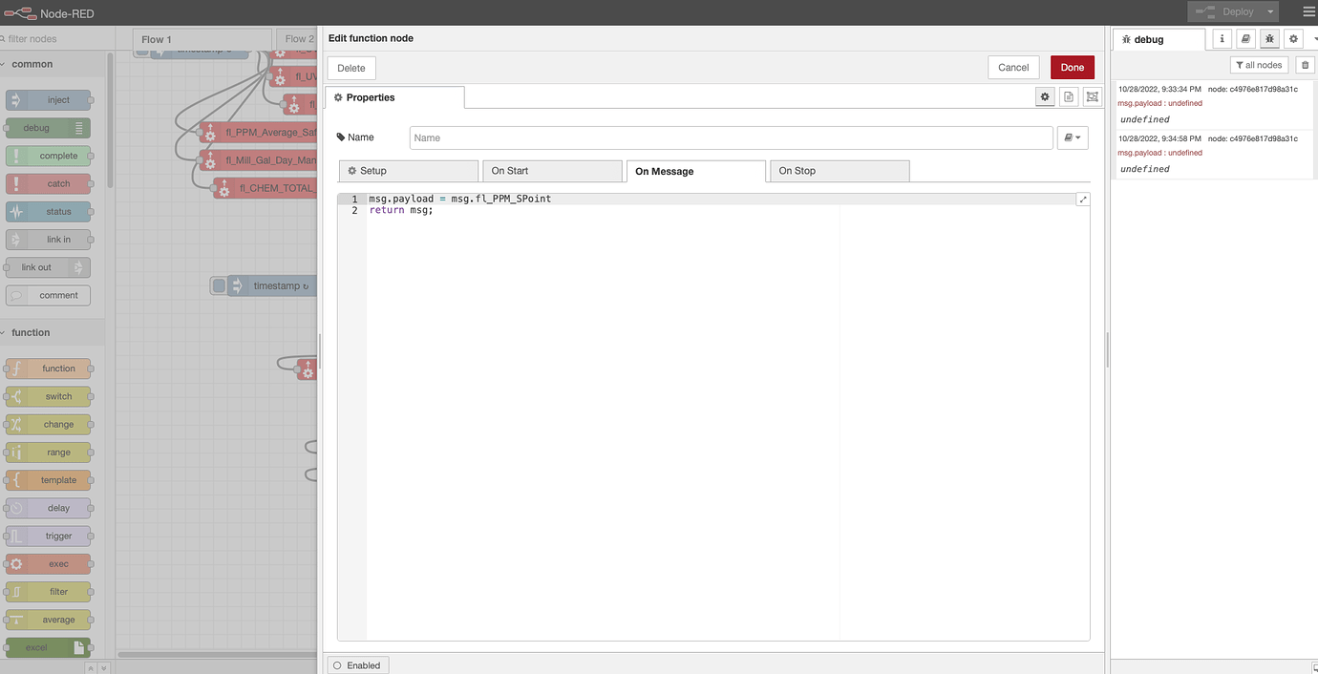Open the Node-RED hamburger main menu
Image resolution: width=1318 pixels, height=674 pixels.
[x=1308, y=12]
